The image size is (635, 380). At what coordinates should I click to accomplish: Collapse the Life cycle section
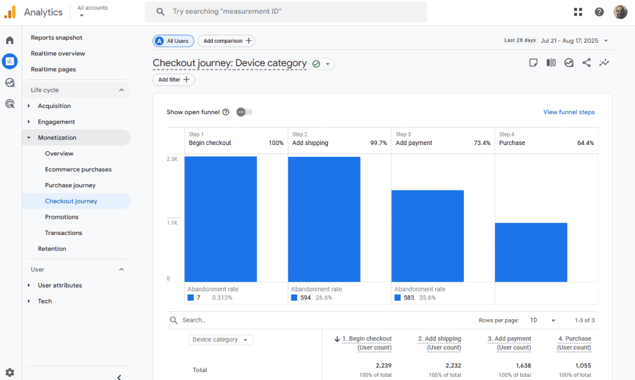point(122,90)
